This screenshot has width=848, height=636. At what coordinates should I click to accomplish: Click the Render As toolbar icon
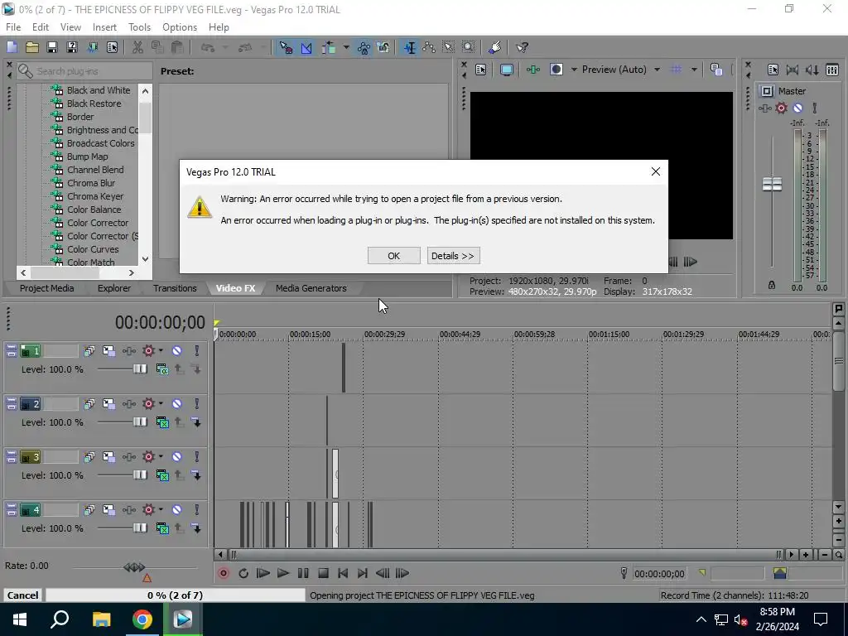point(93,47)
